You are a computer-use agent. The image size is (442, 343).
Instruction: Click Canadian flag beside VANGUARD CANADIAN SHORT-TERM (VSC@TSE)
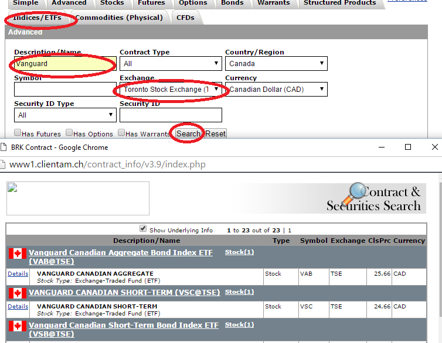point(17,292)
